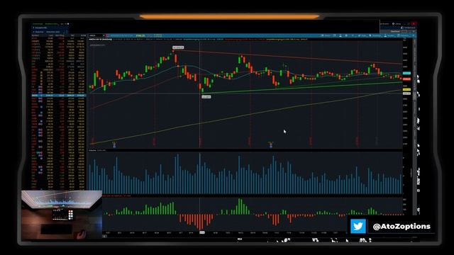Click the webcam overlay thumbnail
The image size is (454, 255).
tap(62, 215)
